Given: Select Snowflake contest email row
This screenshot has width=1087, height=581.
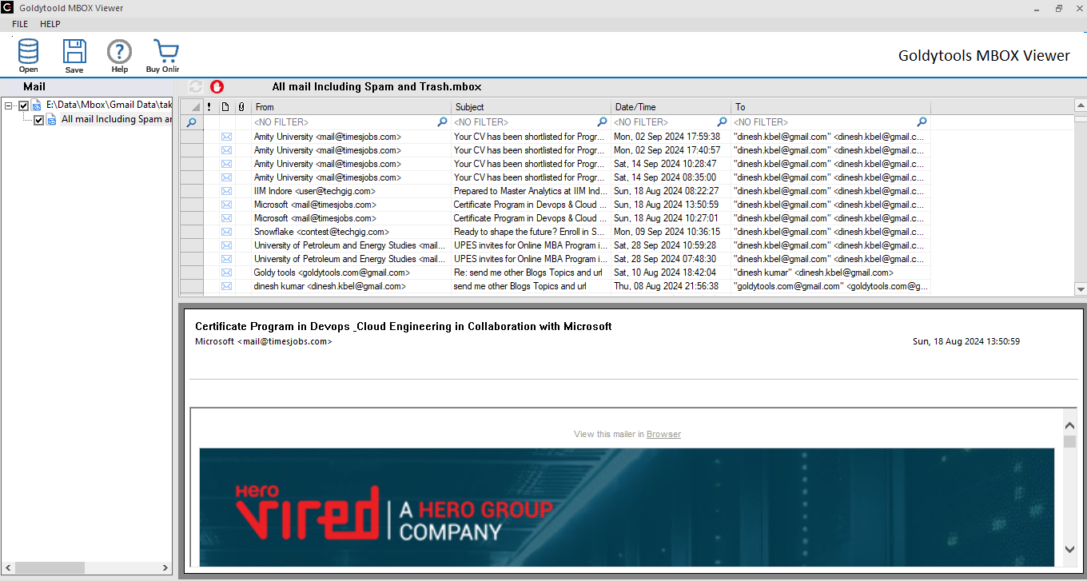Looking at the screenshot, I should pos(555,232).
